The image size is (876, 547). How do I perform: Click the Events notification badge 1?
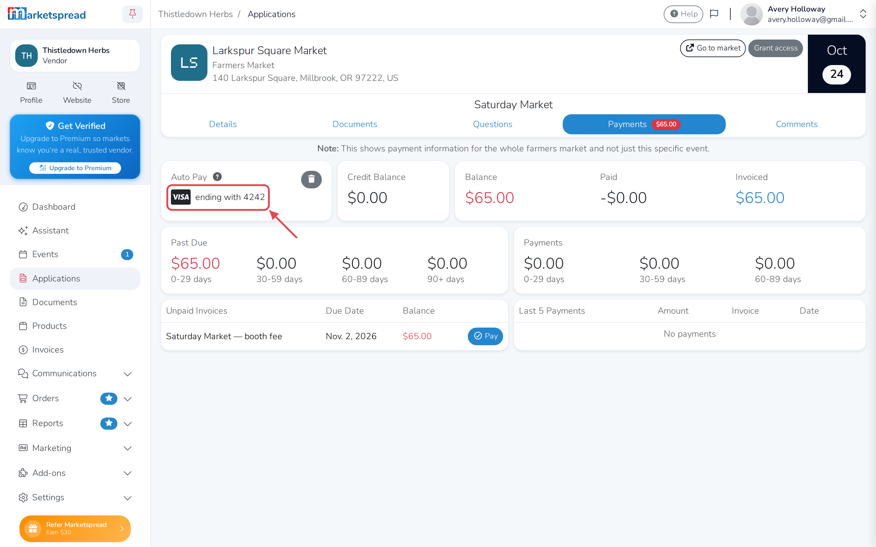[127, 254]
